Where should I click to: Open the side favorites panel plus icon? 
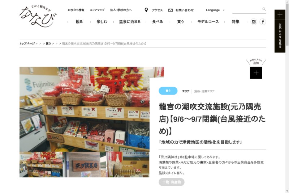click(x=280, y=15)
